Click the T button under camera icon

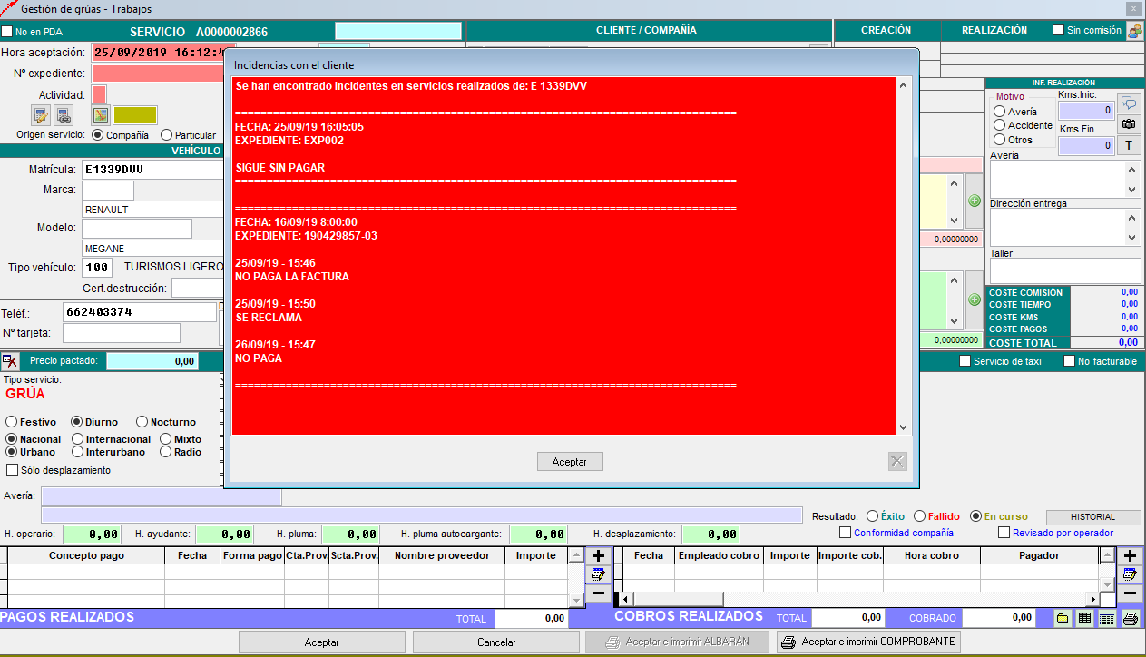click(1129, 145)
